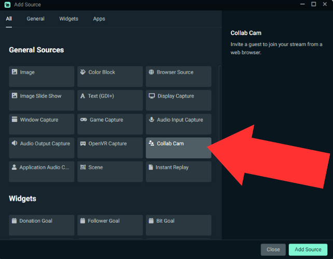The image size is (333, 259).
Task: Click the Window Capture window icon
Action: [15, 119]
